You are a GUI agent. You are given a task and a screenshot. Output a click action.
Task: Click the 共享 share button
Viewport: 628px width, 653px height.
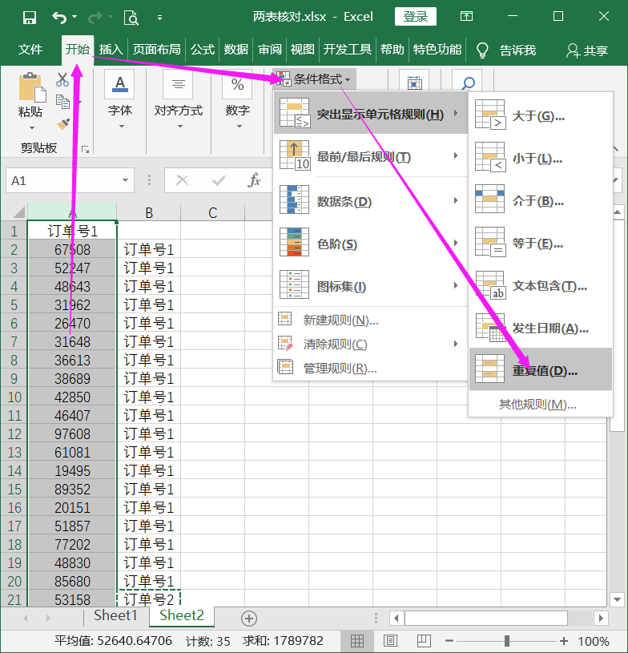click(587, 50)
